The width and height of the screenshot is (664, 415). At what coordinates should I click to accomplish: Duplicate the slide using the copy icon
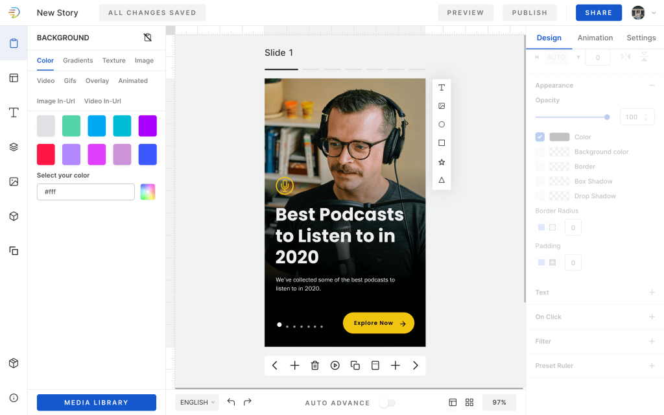355,365
